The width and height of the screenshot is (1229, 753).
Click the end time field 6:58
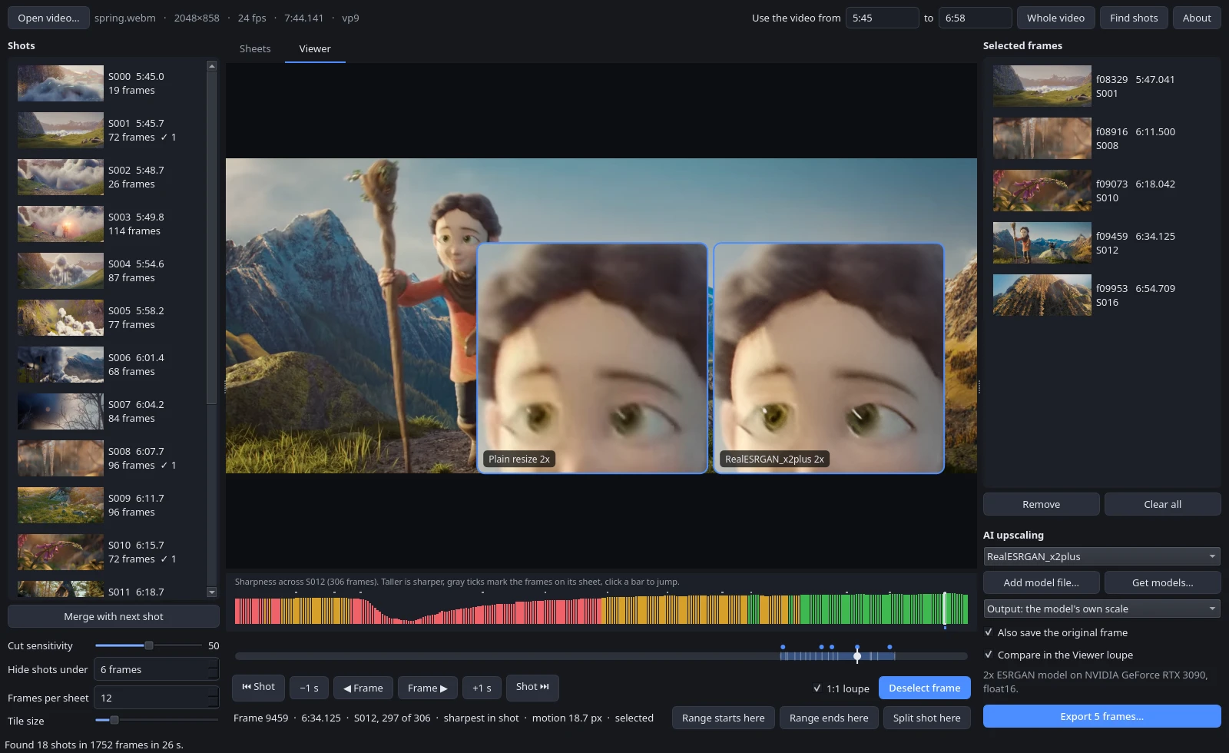[x=975, y=18]
